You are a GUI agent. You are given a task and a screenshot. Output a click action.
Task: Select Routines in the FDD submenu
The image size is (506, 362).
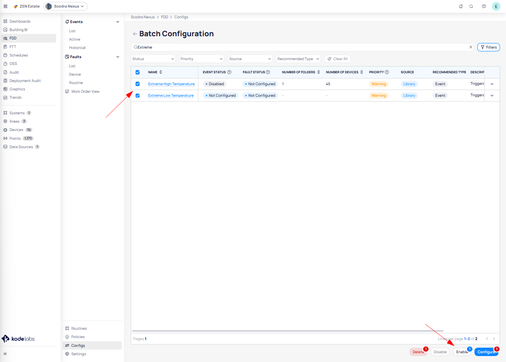point(79,329)
